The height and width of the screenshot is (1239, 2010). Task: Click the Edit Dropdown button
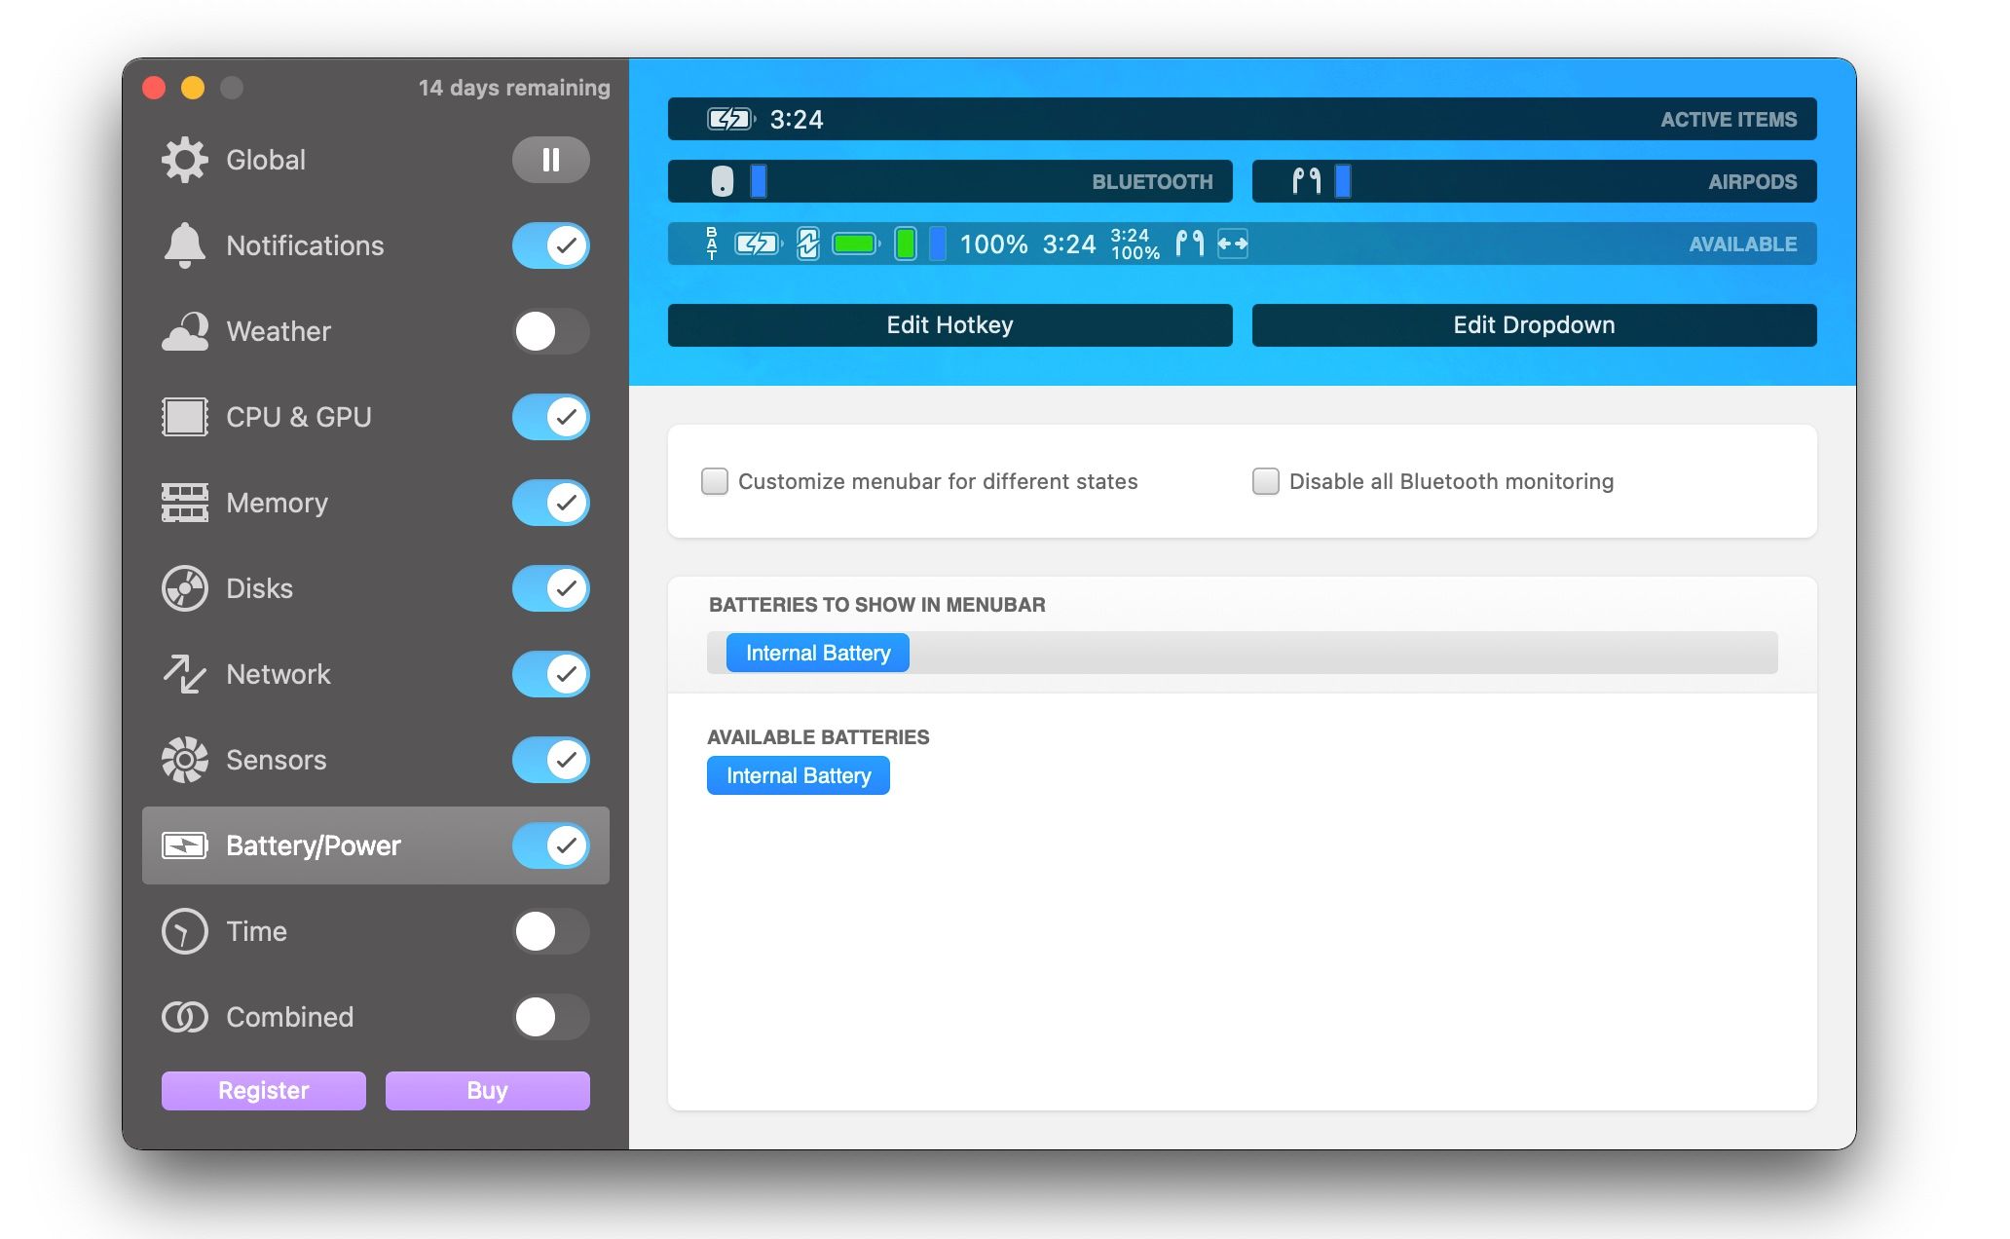tap(1534, 324)
